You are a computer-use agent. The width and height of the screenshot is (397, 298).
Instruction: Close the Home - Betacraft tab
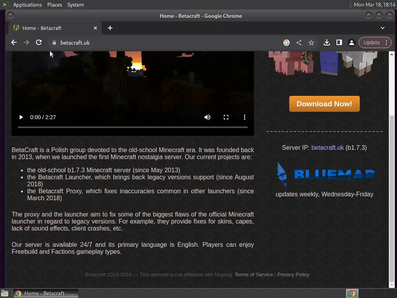click(95, 28)
